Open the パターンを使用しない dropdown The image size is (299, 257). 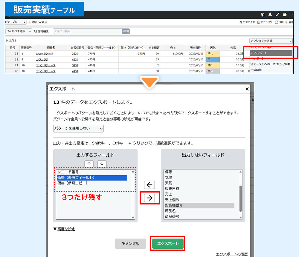78,128
